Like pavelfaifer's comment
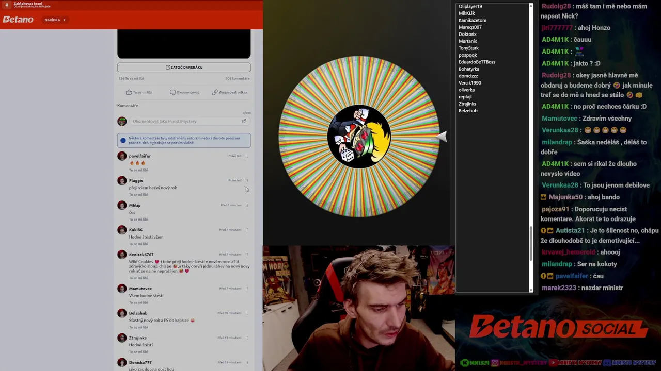This screenshot has width=661, height=371. click(x=138, y=170)
